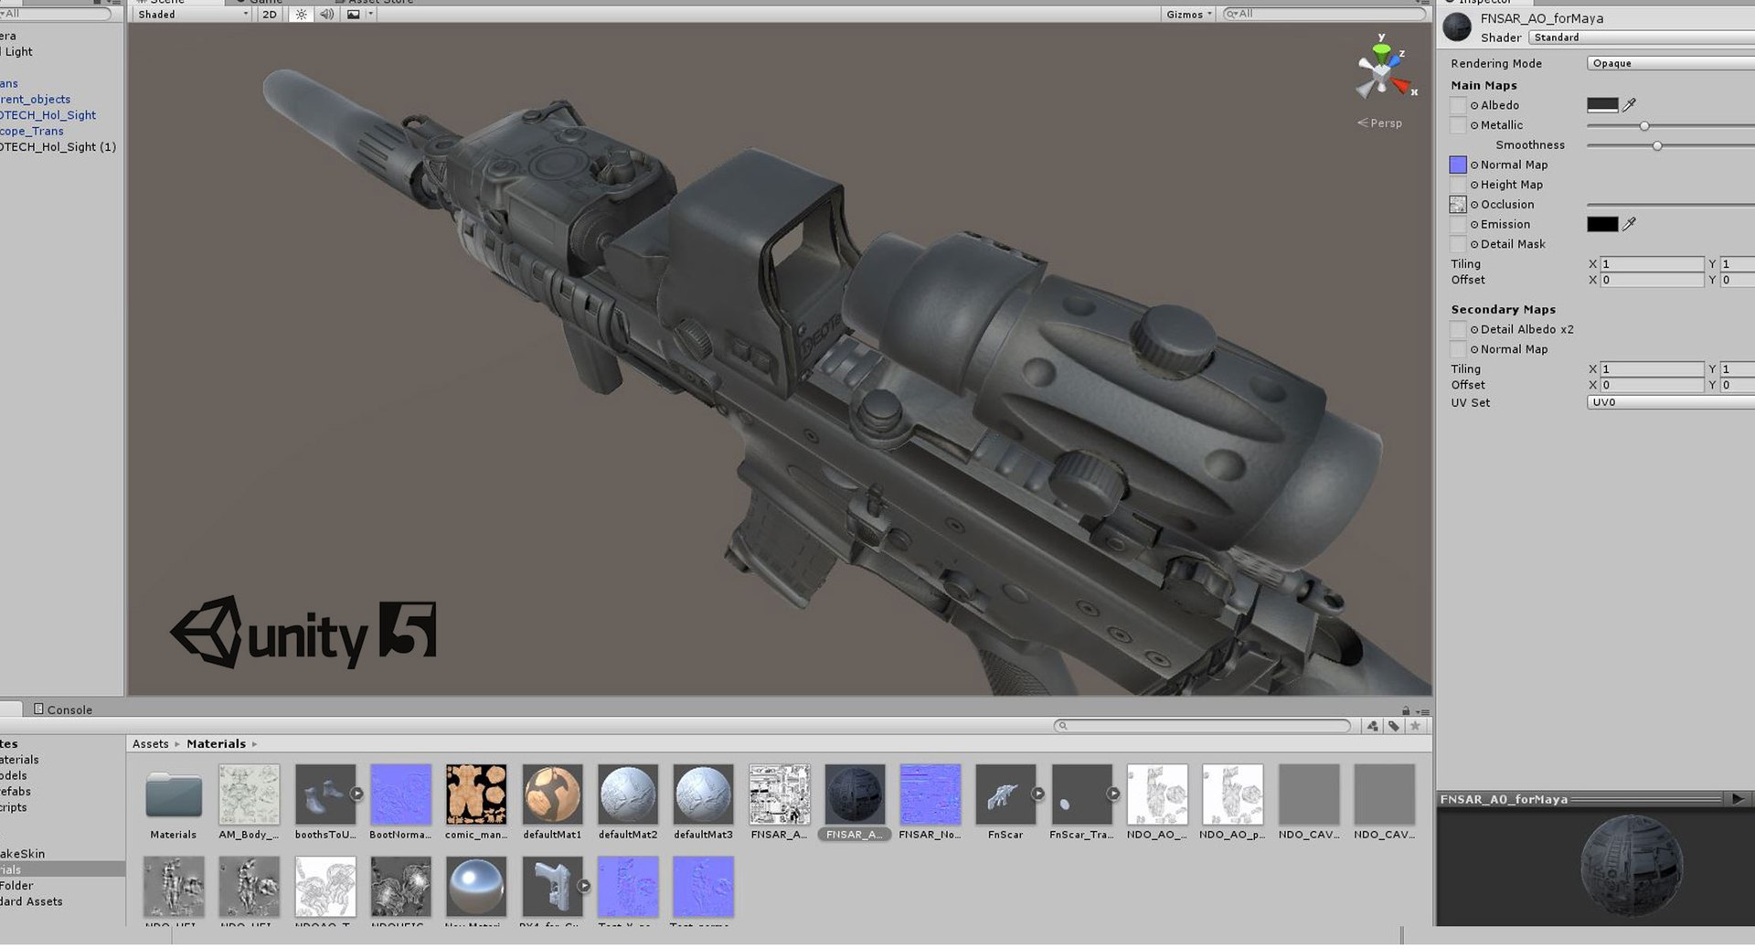The width and height of the screenshot is (1755, 949).
Task: Lock the Project panel padlock icon
Action: click(1405, 710)
